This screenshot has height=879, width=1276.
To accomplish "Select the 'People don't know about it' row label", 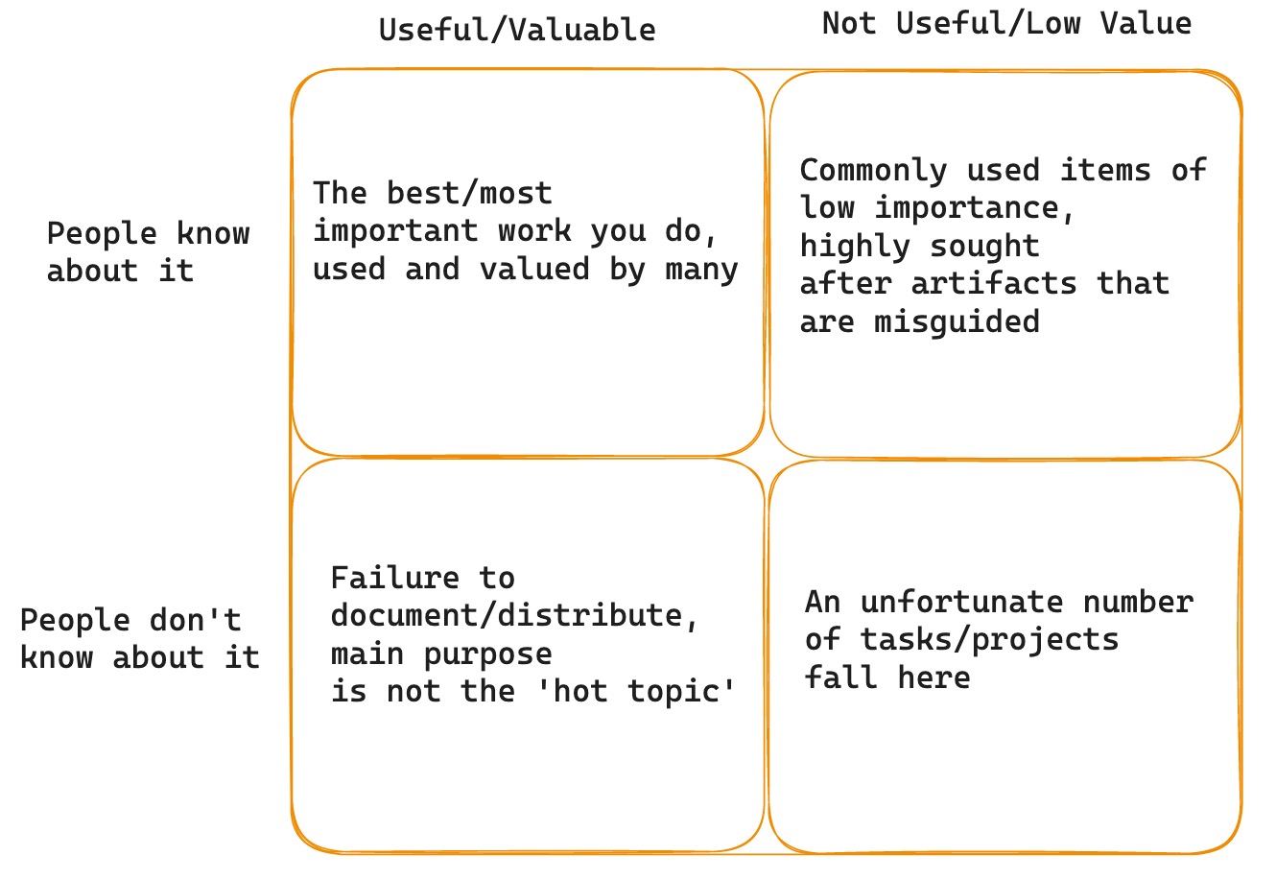I will tap(140, 638).
